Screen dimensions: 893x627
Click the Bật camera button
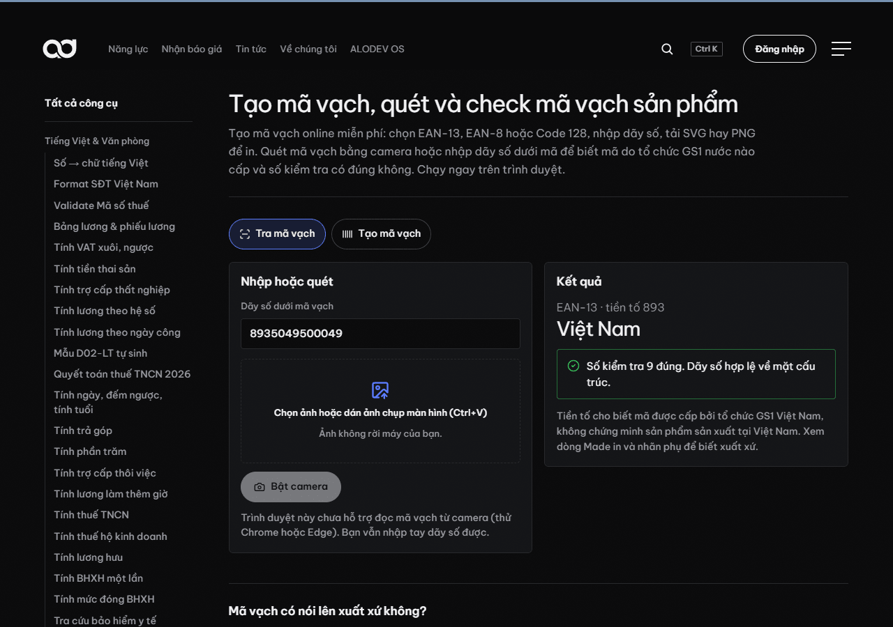coord(291,487)
